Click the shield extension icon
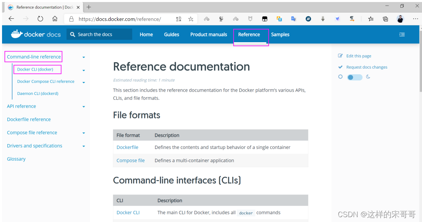 [x=250, y=19]
